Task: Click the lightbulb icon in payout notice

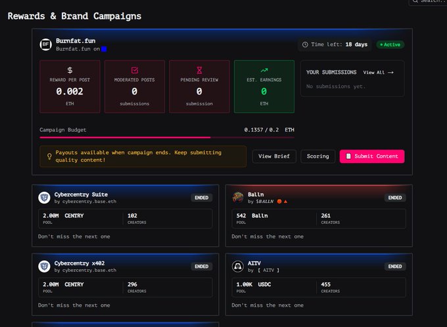Action: [49, 156]
